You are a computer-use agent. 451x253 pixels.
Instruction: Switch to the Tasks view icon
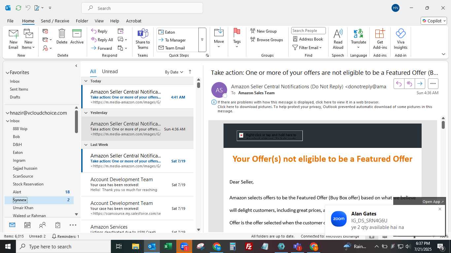58,225
